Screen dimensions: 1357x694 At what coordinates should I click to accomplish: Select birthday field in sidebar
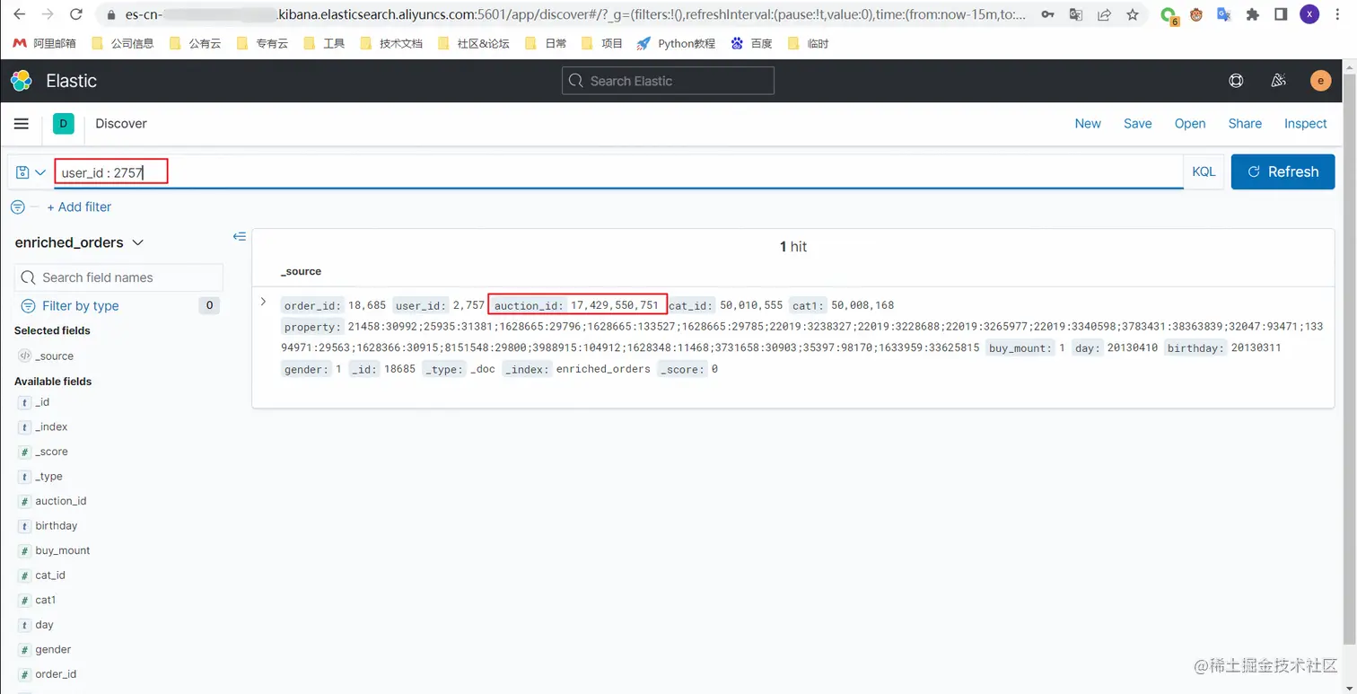point(56,526)
